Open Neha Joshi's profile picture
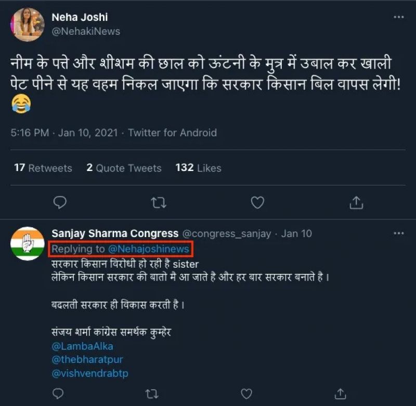The height and width of the screenshot is (406, 416). (28, 24)
